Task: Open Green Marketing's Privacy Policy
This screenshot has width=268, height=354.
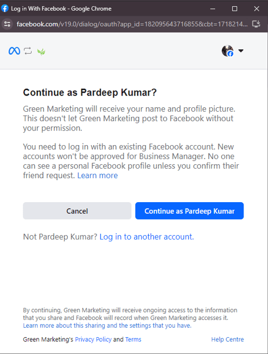Action: [93, 339]
